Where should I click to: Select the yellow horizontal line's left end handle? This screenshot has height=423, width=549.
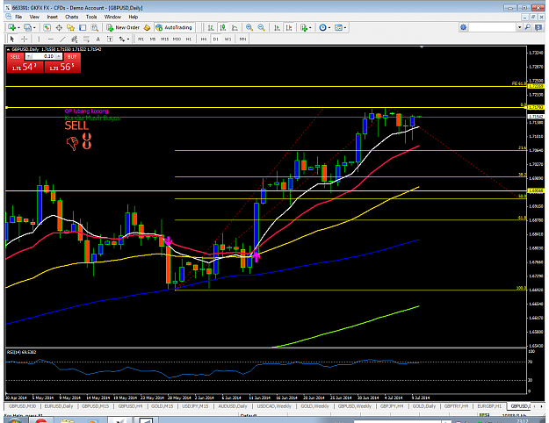(x=6, y=107)
